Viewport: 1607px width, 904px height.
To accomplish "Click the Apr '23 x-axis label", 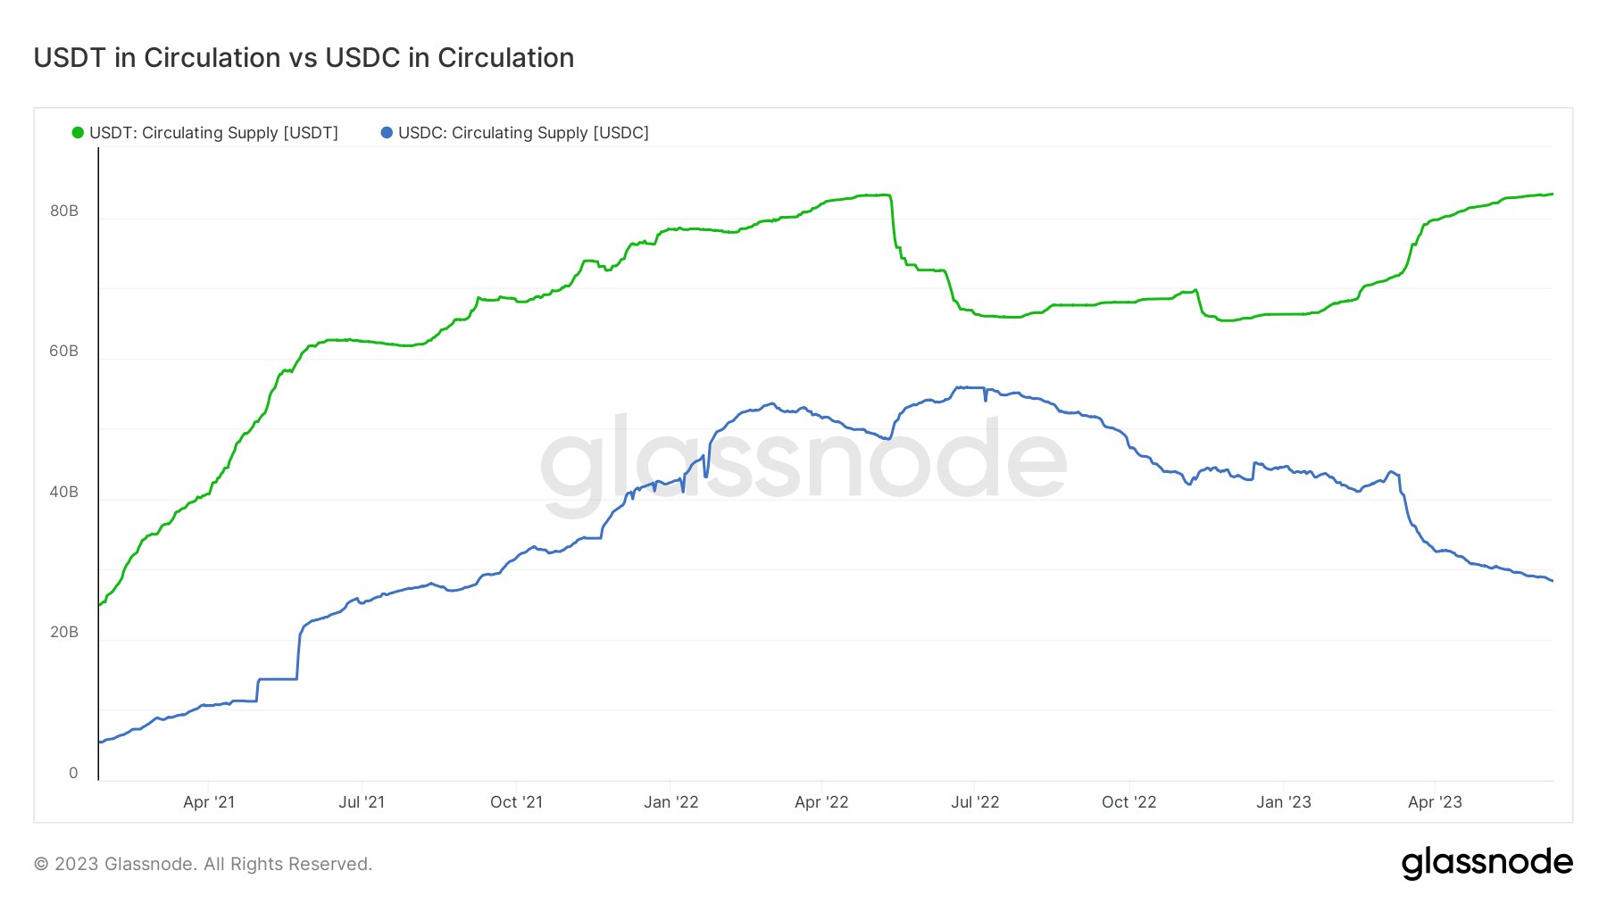I will coord(1435,802).
